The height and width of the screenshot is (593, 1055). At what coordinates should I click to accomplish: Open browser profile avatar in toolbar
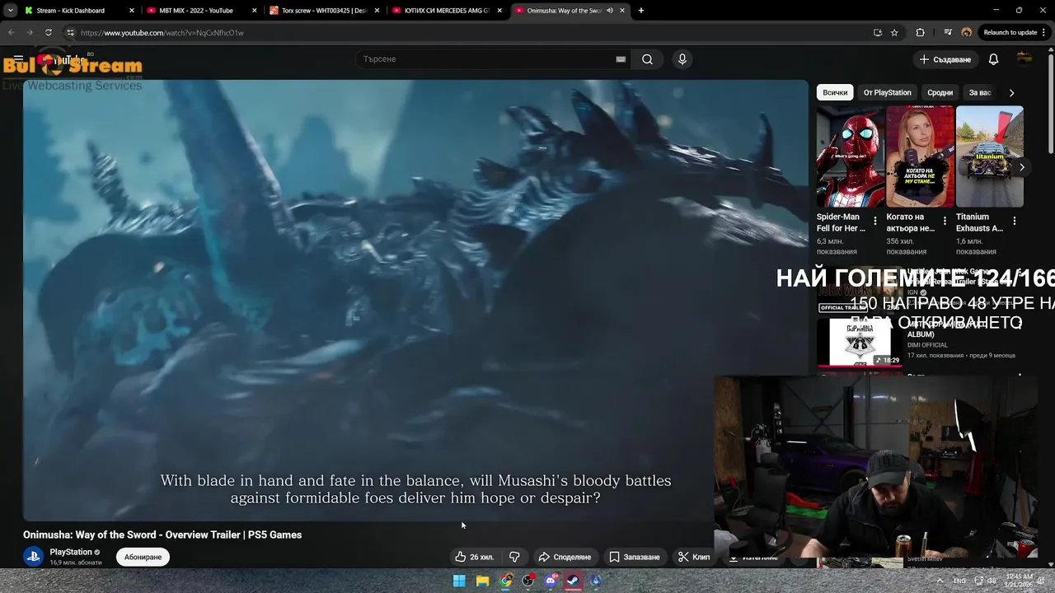coord(966,33)
